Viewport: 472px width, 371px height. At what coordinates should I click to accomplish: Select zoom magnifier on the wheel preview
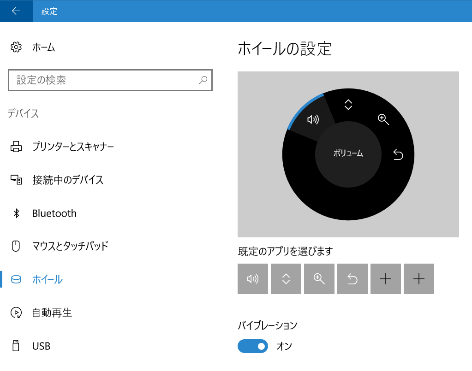click(383, 119)
